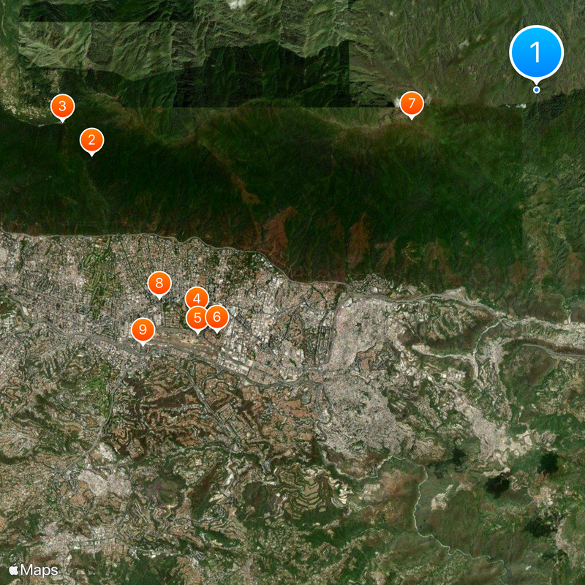
Task: Select the blue map pin numbered 1
Action: pos(537,51)
